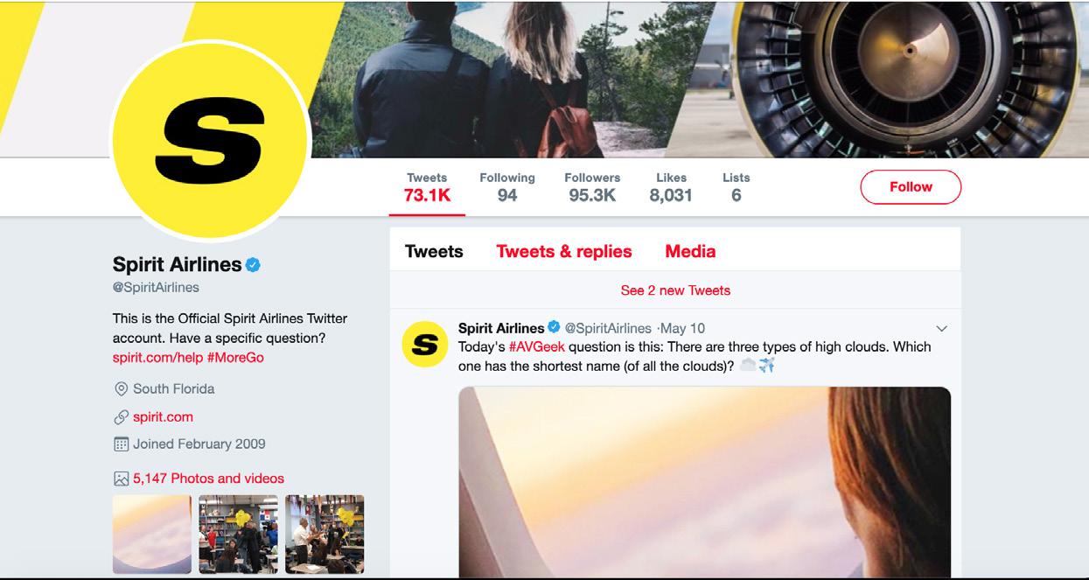Click the link icon beside spirit.com
1089x580 pixels.
pos(122,417)
